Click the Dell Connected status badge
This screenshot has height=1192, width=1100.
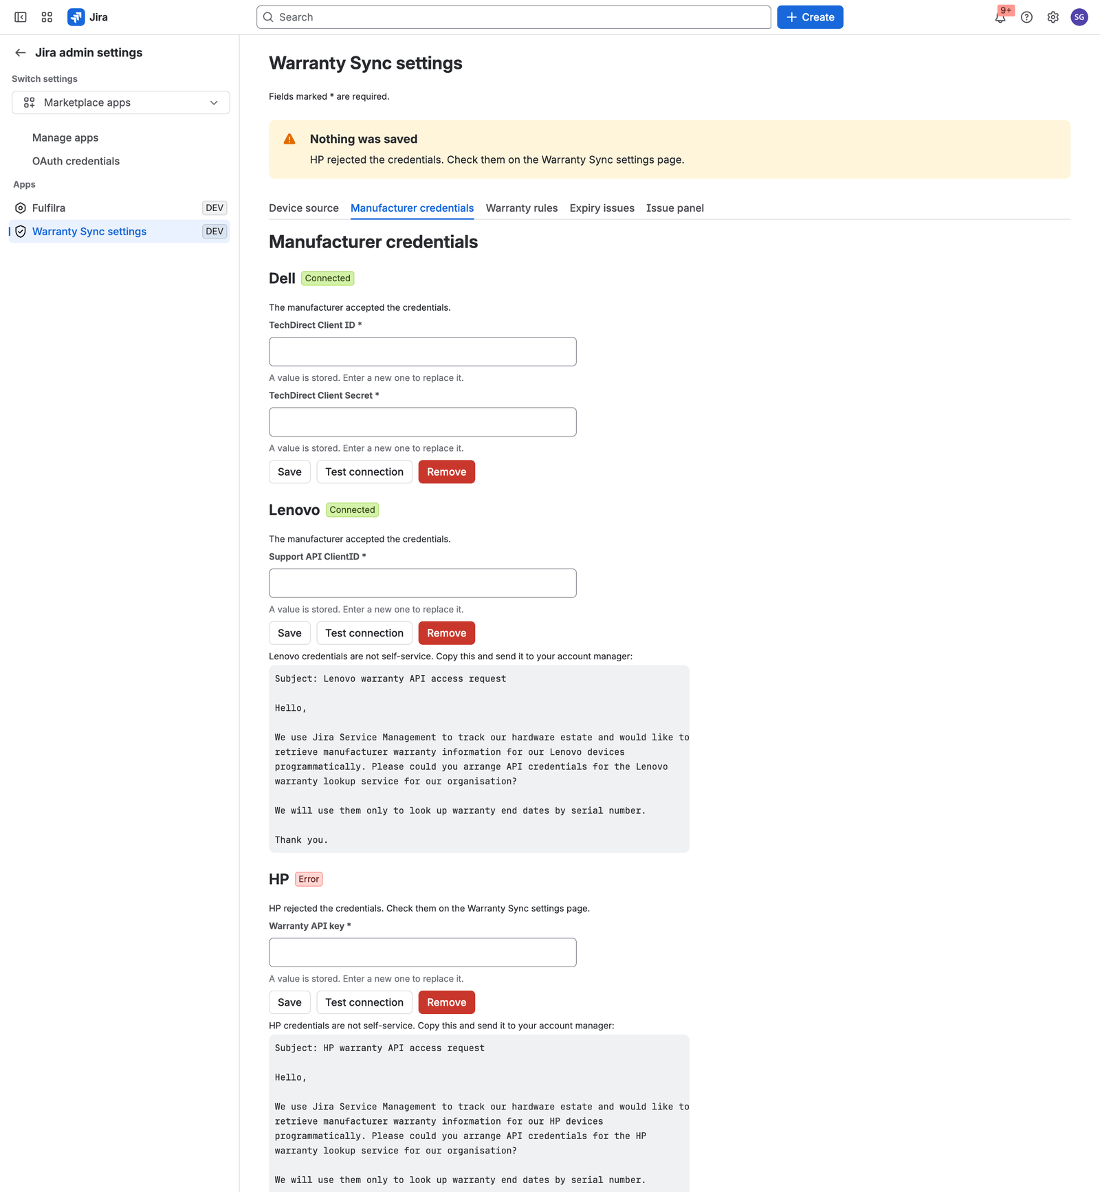pos(328,278)
